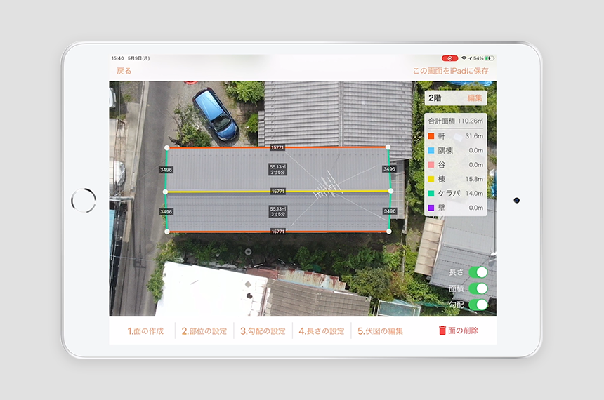Switch to step 5.伏図の編集
This screenshot has height=400, width=604.
(380, 331)
